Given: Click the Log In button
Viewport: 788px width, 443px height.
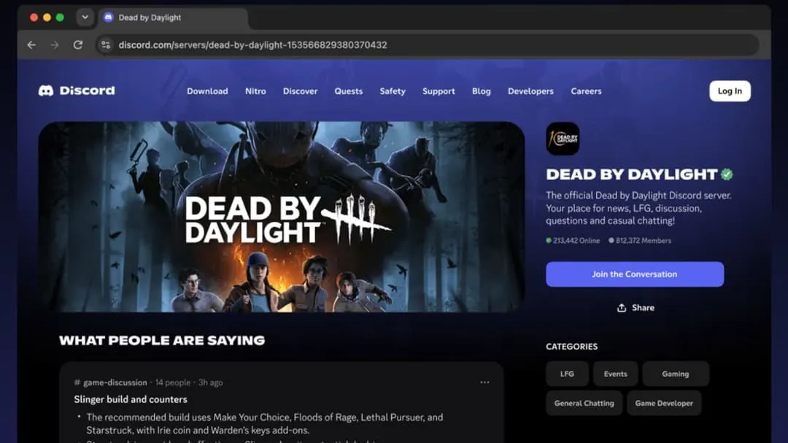Looking at the screenshot, I should click(x=730, y=91).
